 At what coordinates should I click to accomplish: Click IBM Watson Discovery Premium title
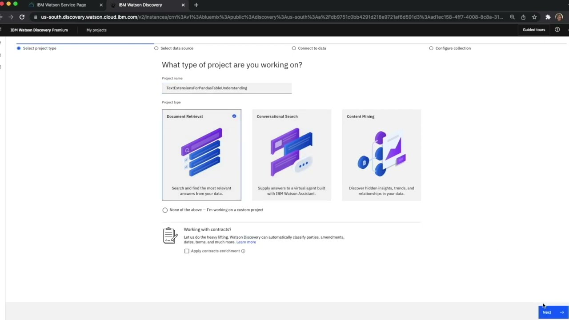click(x=39, y=30)
